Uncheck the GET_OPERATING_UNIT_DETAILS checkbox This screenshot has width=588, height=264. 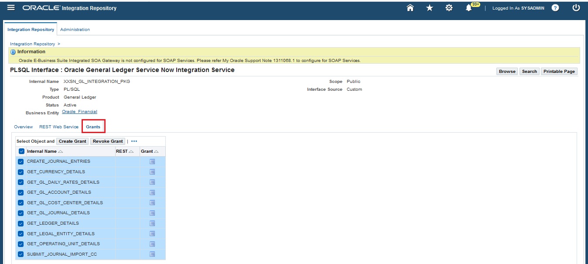[x=21, y=244]
